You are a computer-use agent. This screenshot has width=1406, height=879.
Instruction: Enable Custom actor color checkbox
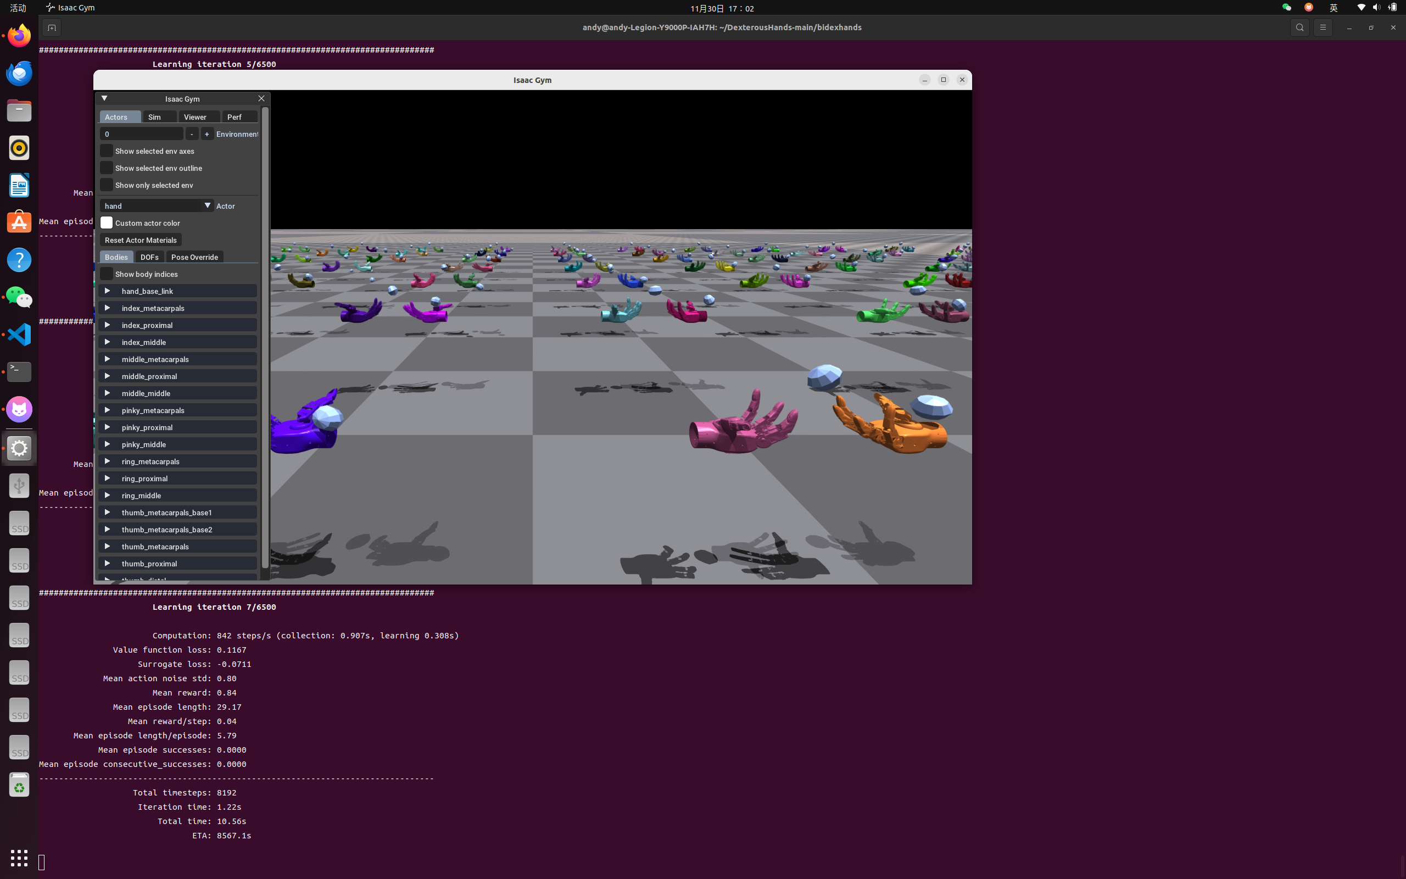(x=107, y=222)
